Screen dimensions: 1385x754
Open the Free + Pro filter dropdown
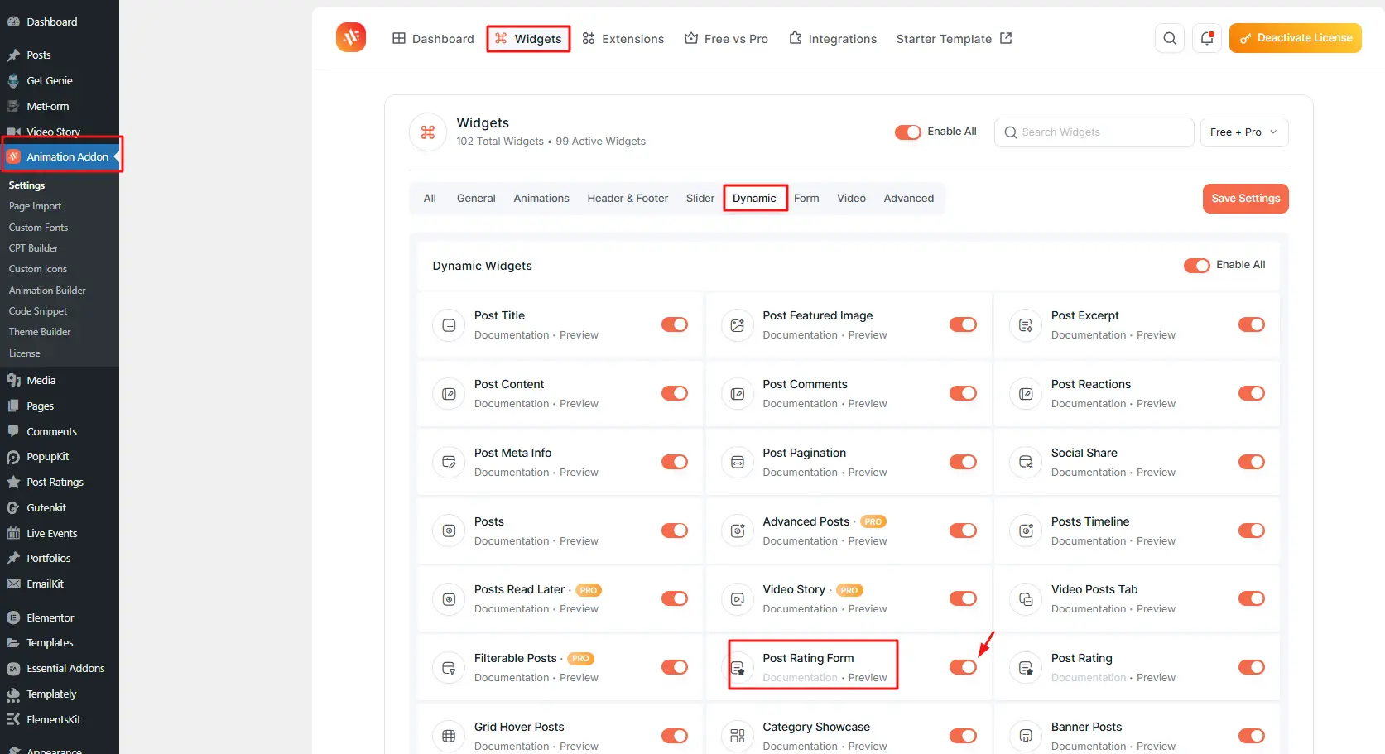(x=1243, y=132)
